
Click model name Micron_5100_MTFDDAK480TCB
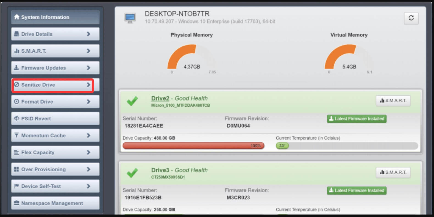(x=180, y=105)
